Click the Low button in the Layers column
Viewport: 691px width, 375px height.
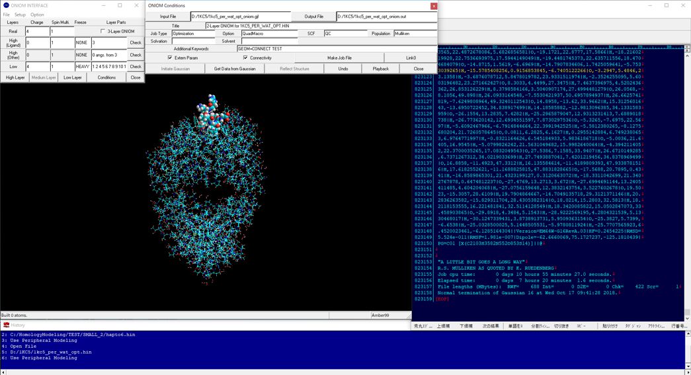13,67
